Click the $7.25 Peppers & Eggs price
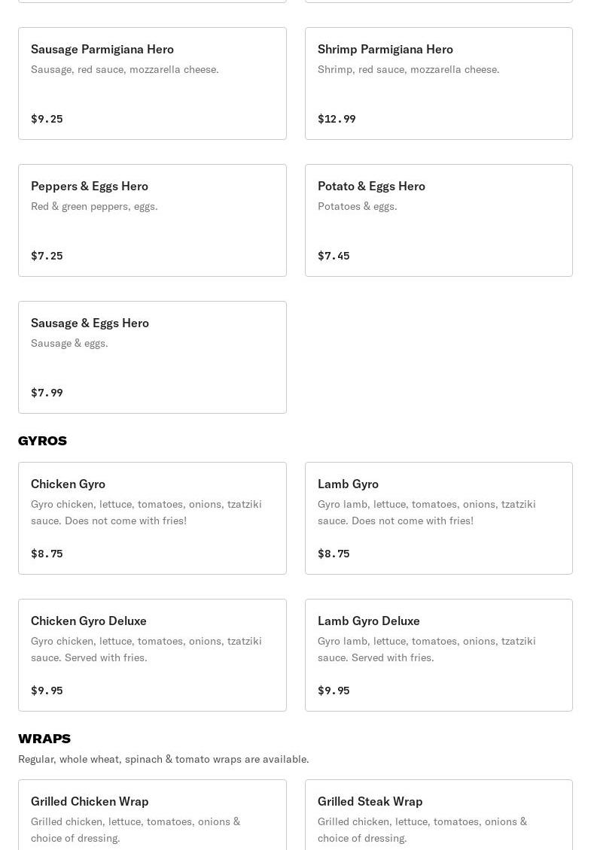This screenshot has width=591, height=850. coord(47,256)
